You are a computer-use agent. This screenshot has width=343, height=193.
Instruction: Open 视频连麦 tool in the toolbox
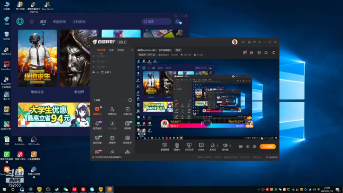97,125
